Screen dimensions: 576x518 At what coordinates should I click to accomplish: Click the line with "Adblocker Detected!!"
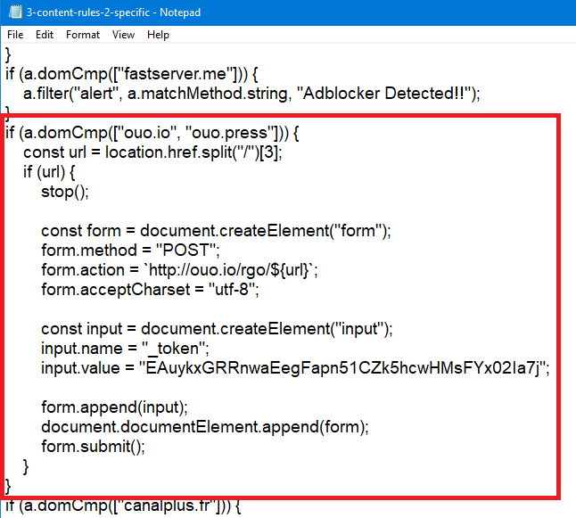pos(251,94)
